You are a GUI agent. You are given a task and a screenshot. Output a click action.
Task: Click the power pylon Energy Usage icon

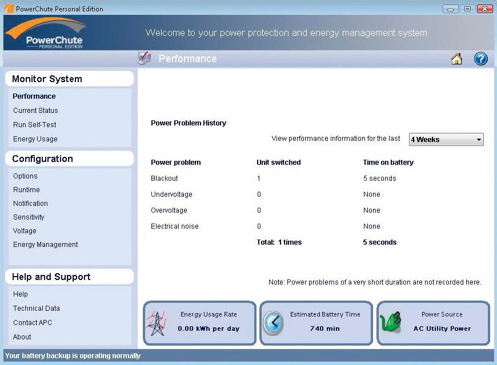[157, 323]
